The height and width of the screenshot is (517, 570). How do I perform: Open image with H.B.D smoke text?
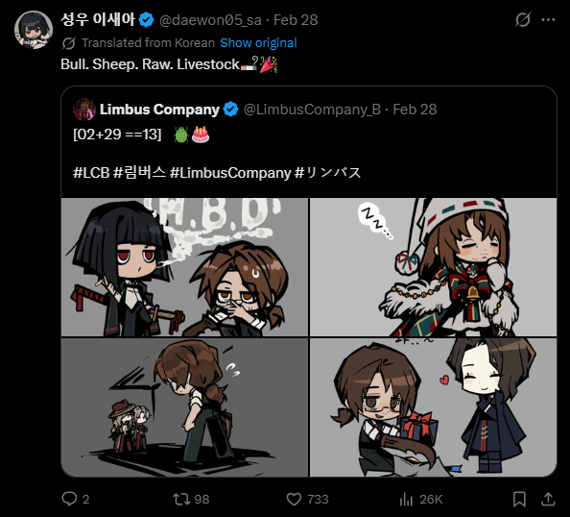pyautogui.click(x=184, y=267)
